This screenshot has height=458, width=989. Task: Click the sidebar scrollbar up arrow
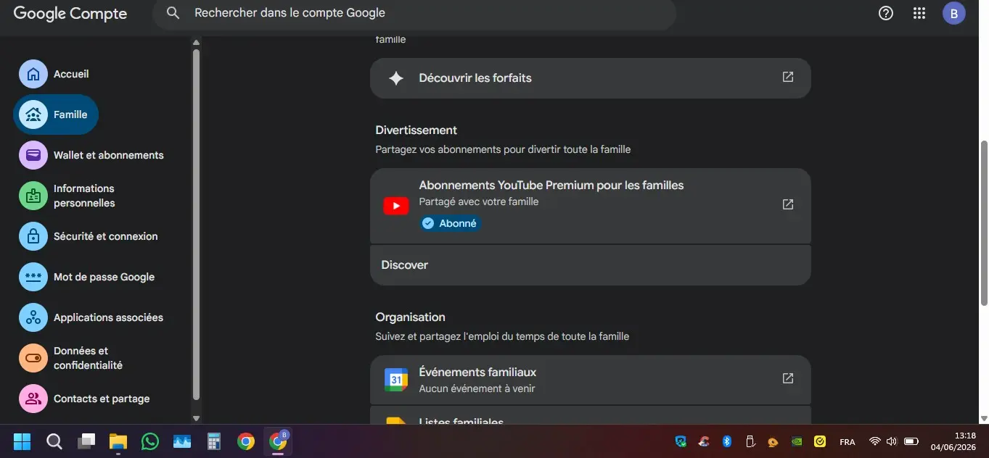pyautogui.click(x=196, y=43)
